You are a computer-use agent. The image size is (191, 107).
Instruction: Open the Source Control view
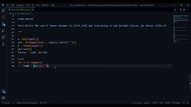pos(3,24)
